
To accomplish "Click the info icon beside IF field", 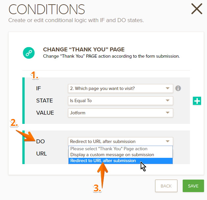I will click(x=178, y=88).
